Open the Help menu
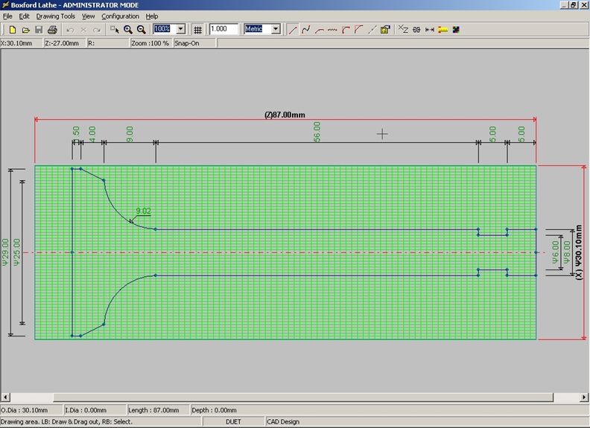The image size is (590, 428). [152, 16]
